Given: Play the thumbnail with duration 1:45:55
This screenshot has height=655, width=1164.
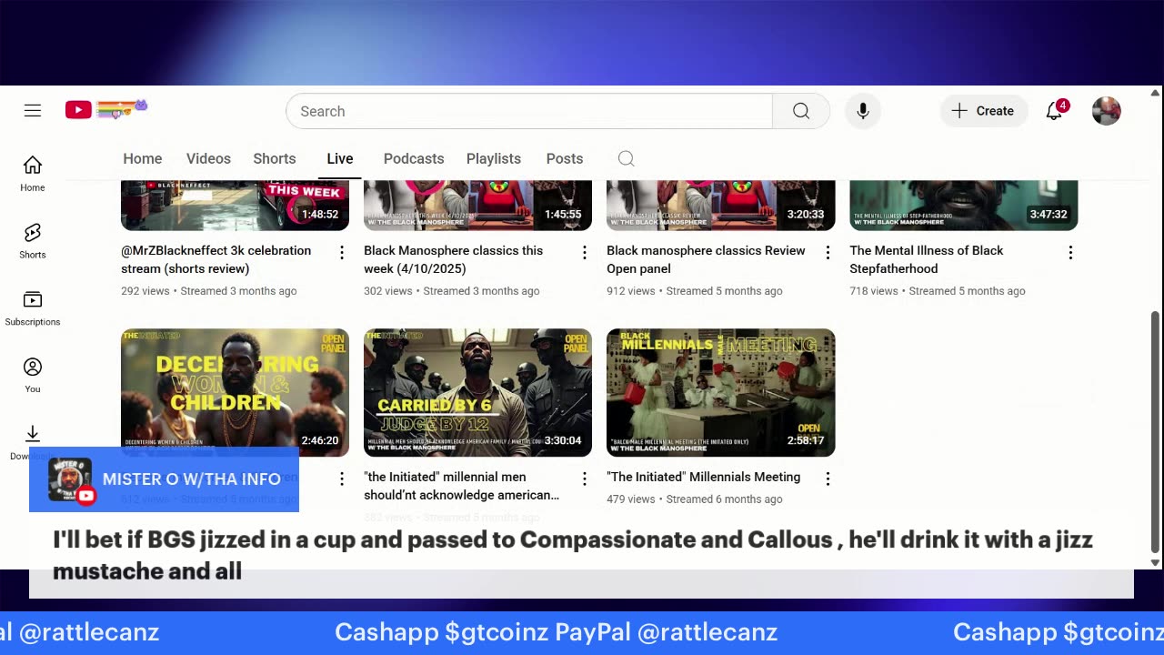Looking at the screenshot, I should click(477, 205).
